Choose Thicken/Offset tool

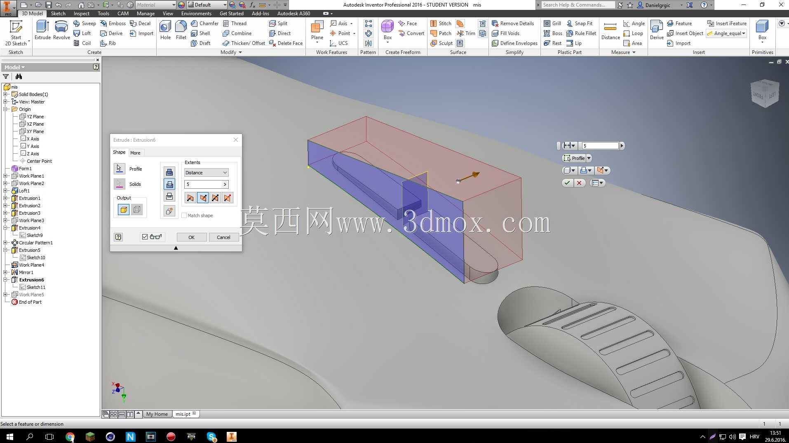point(244,43)
